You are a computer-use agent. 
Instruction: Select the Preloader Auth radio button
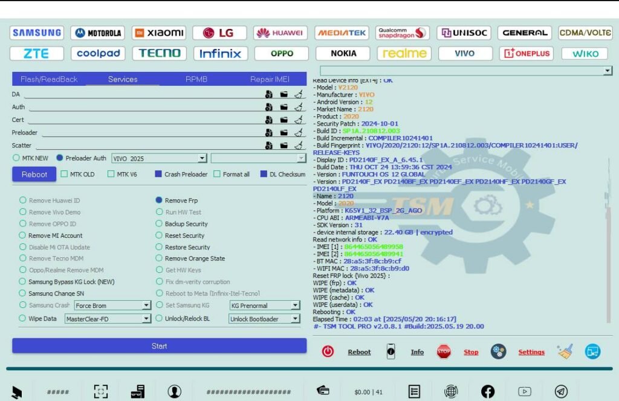click(60, 158)
